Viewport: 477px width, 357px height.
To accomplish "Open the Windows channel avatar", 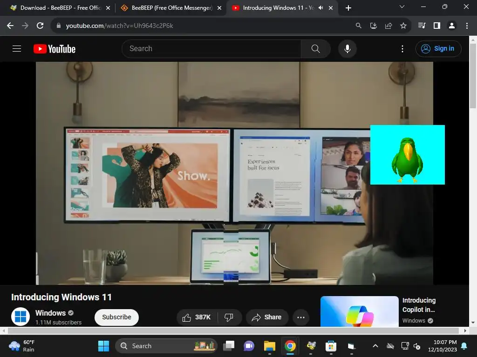I will (20, 316).
